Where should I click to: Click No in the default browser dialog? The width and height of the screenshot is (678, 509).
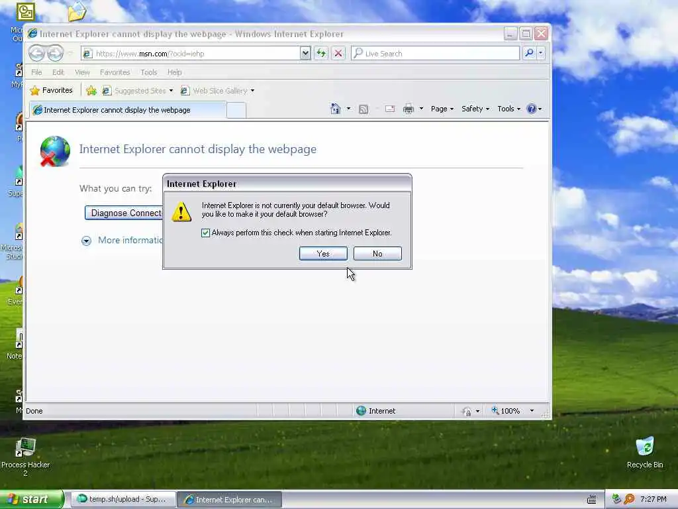[x=377, y=254]
